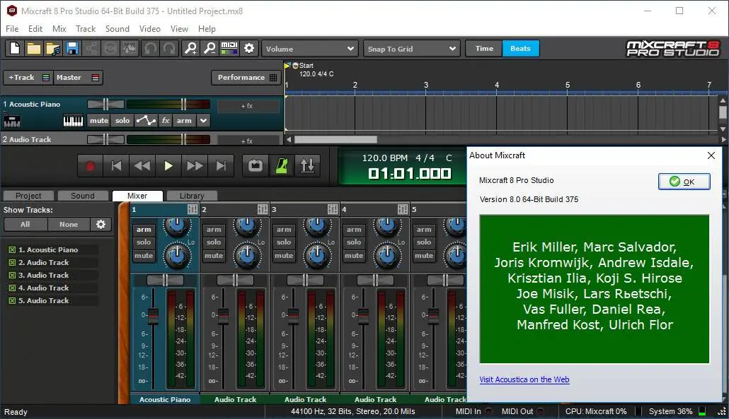Open preferences with the toolbar gear icon

(x=248, y=48)
